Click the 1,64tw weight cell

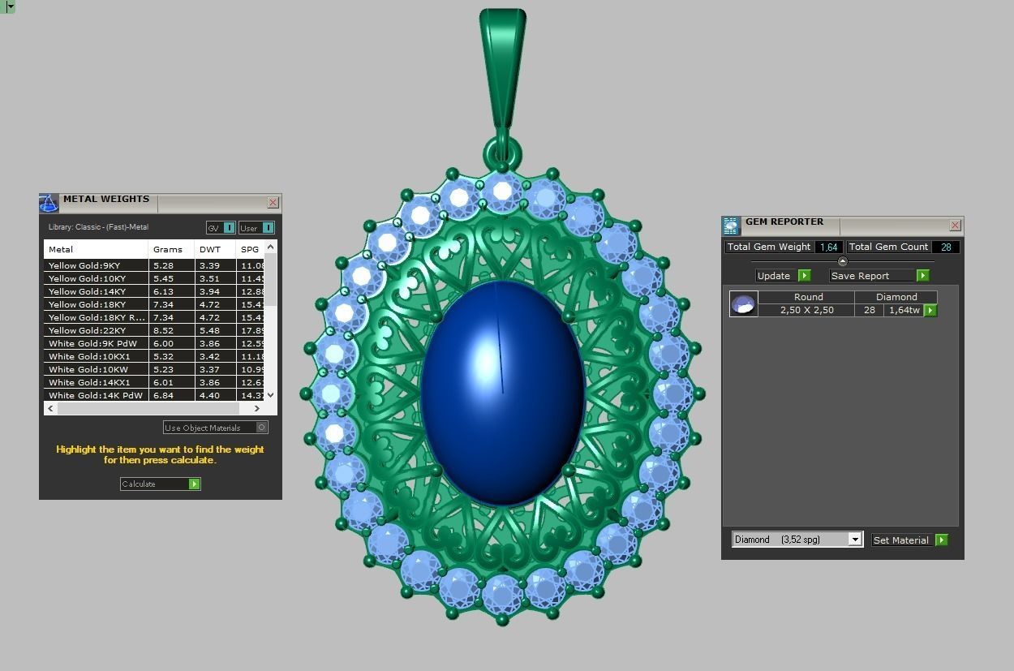[x=904, y=310]
